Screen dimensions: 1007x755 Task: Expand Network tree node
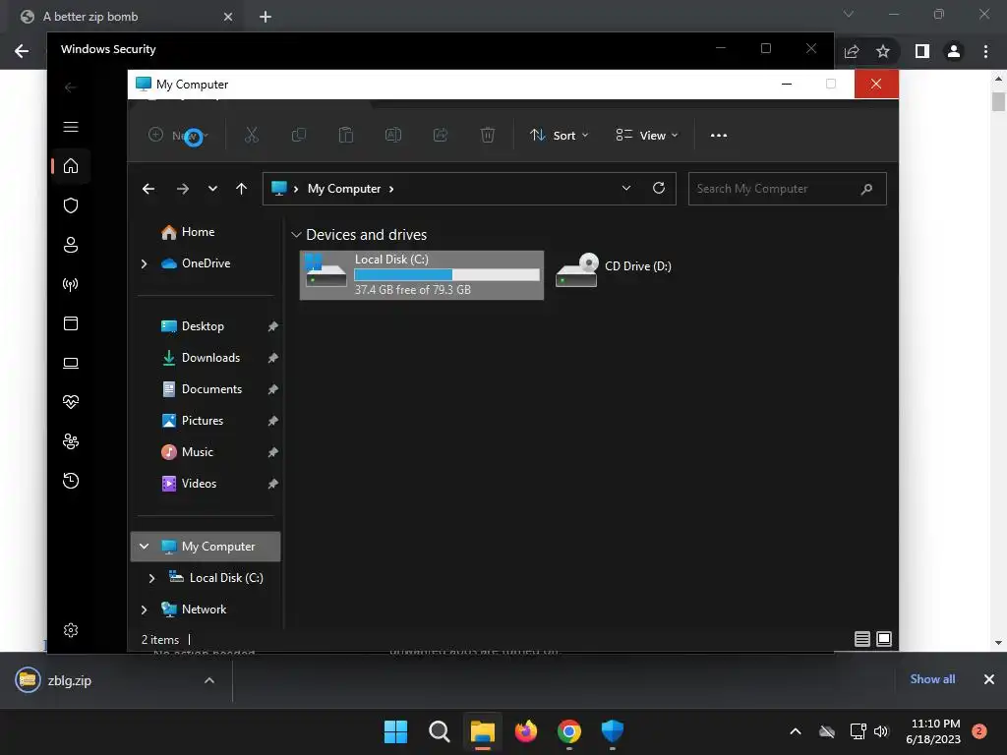144,610
